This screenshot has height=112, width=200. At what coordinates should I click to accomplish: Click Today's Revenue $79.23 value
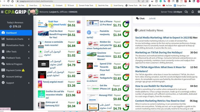tap(17, 26)
